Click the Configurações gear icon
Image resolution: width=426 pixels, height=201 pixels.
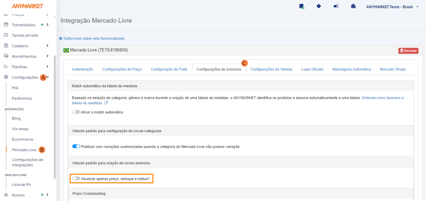[x=6, y=77]
